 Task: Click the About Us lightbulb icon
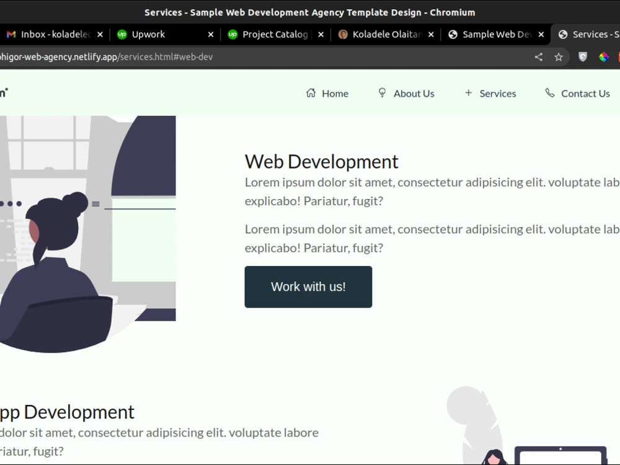click(x=382, y=93)
